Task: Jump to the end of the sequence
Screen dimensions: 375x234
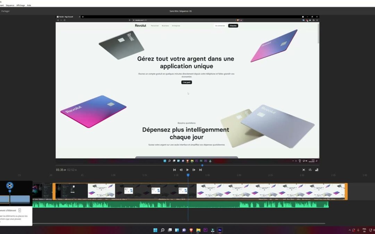Action: pyautogui.click(x=200, y=170)
